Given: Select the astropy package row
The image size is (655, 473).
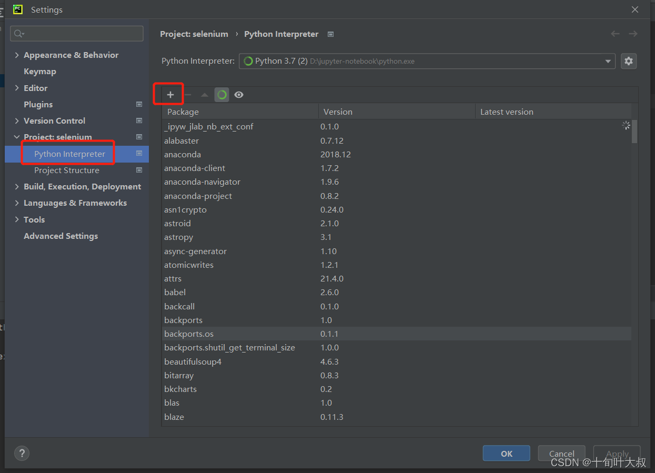Looking at the screenshot, I should pos(397,237).
